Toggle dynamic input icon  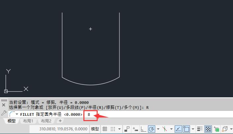pos(135,129)
